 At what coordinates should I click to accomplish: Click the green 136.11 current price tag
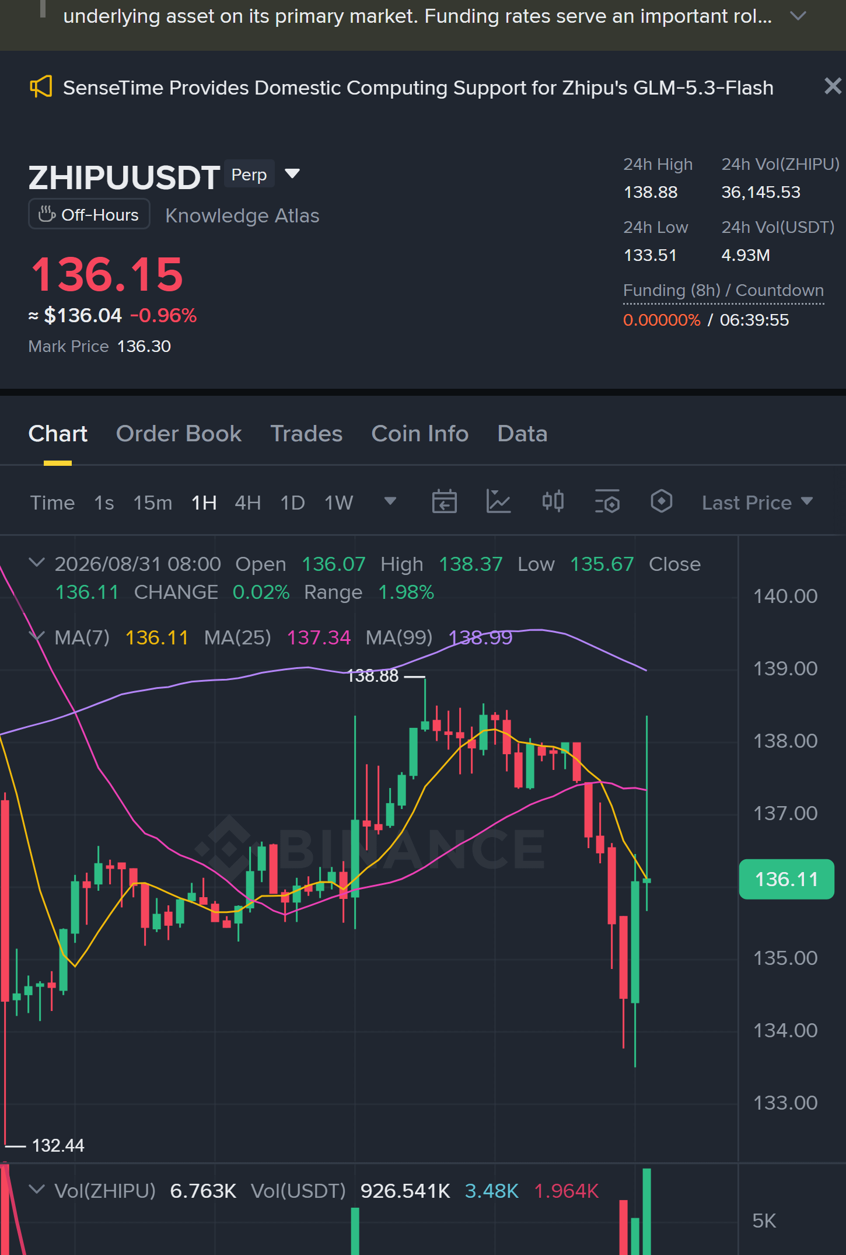click(786, 879)
